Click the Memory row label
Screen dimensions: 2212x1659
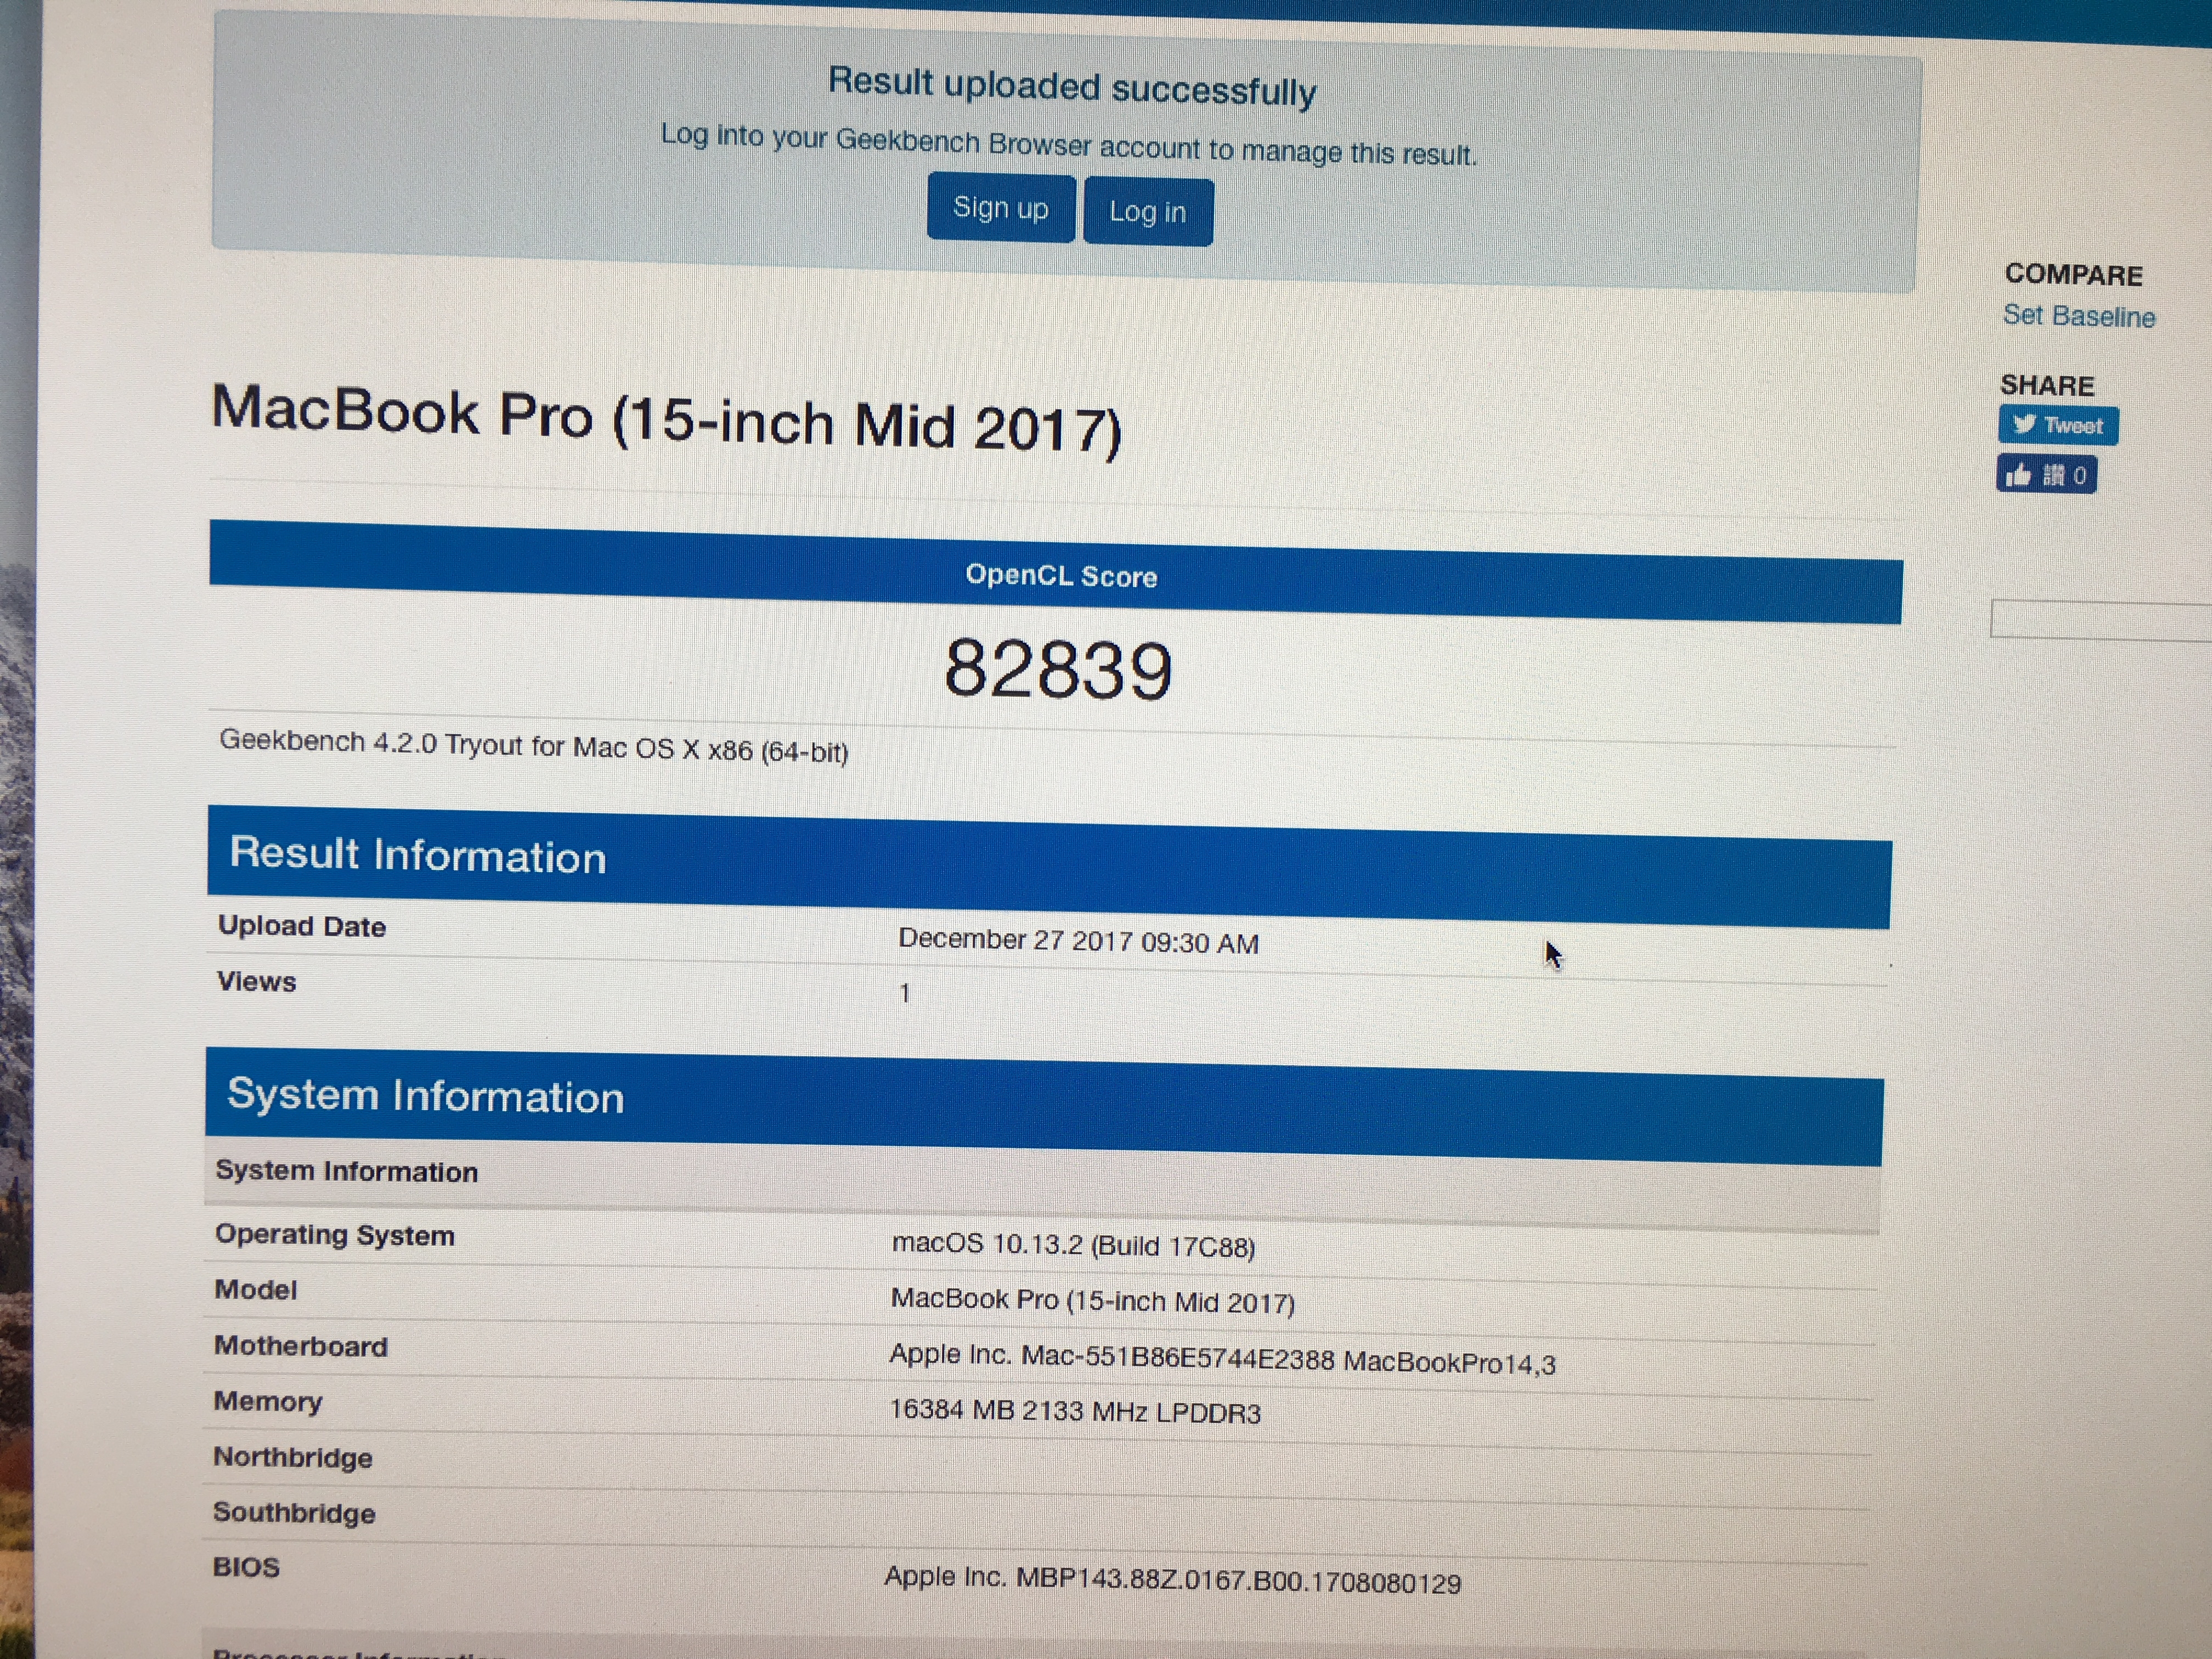(269, 1402)
